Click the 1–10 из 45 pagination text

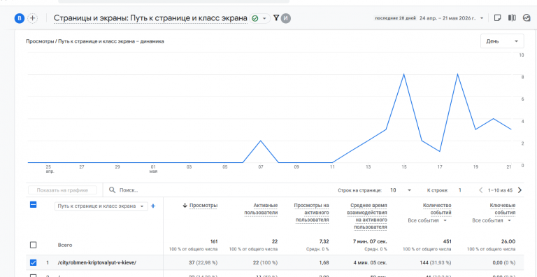click(500, 190)
